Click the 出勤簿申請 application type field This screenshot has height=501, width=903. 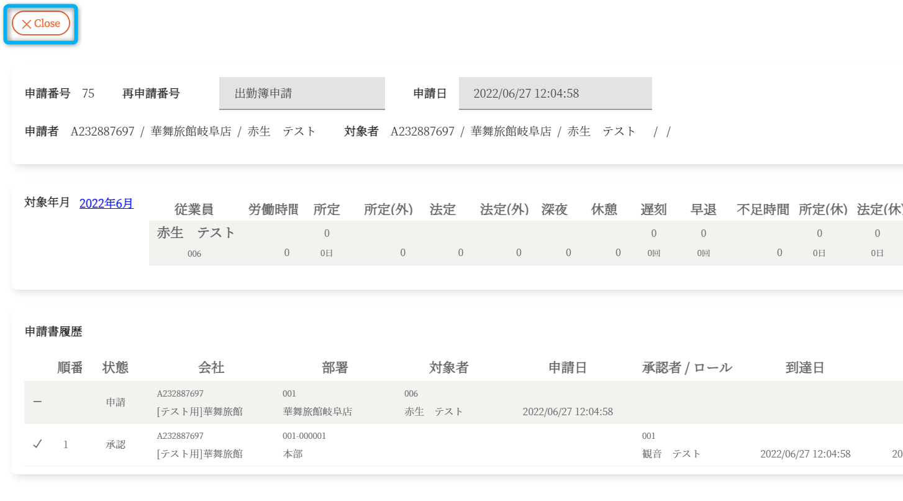(x=302, y=94)
